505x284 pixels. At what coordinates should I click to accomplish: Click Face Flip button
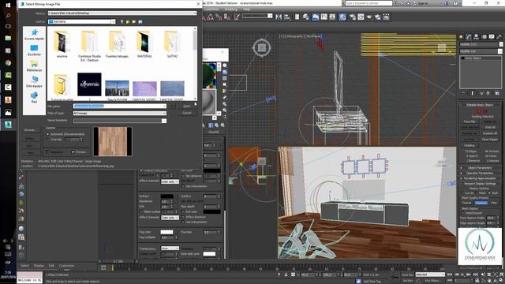(469, 121)
